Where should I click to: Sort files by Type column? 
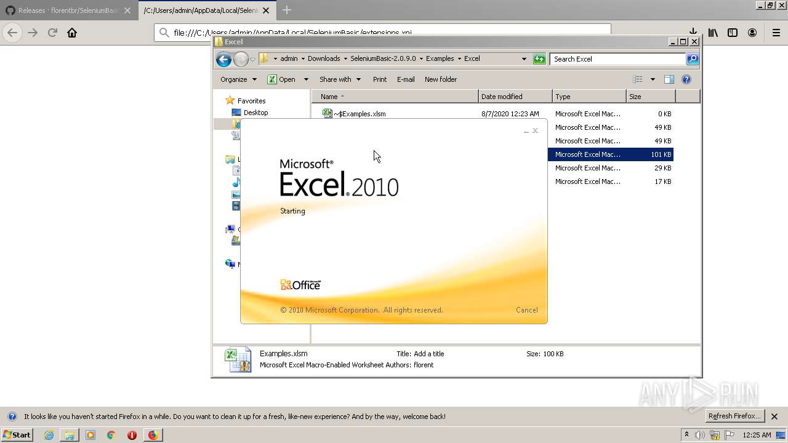click(x=589, y=97)
